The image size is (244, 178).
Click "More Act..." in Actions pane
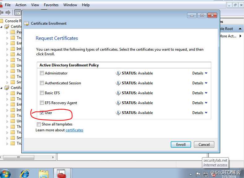point(228,36)
